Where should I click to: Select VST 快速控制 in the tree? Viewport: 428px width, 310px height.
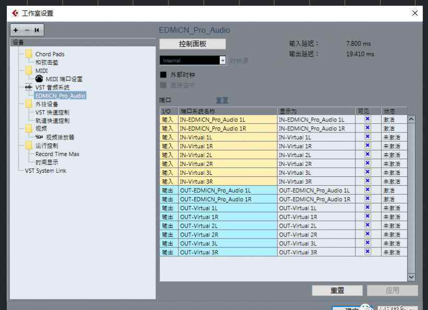pyautogui.click(x=52, y=112)
